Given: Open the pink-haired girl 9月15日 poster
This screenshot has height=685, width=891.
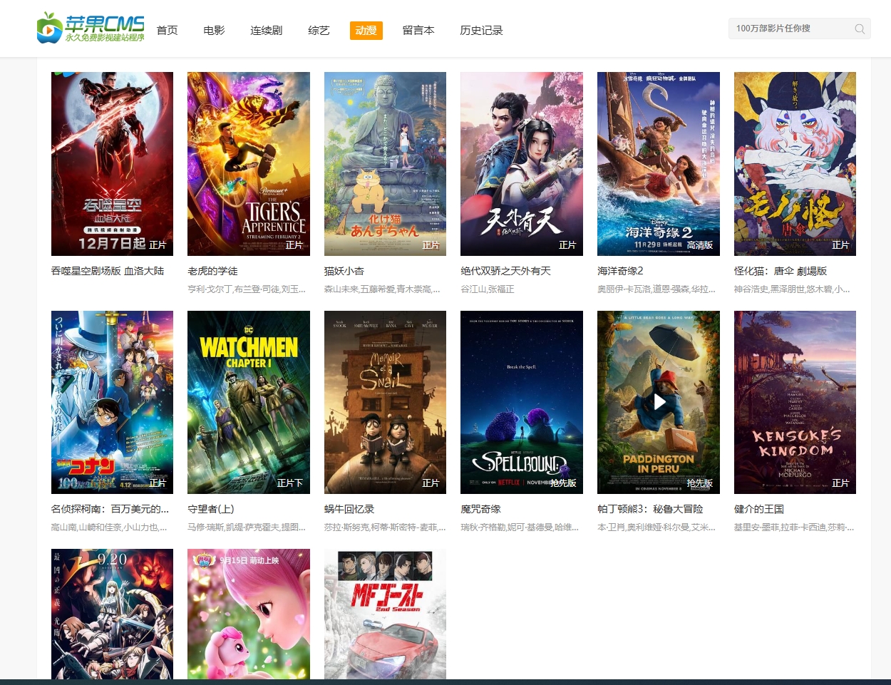Looking at the screenshot, I should [249, 614].
